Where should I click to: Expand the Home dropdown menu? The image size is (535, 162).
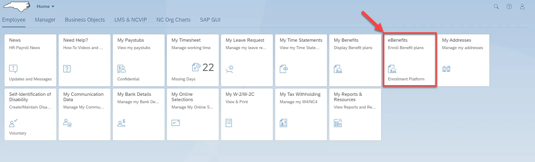(46, 7)
